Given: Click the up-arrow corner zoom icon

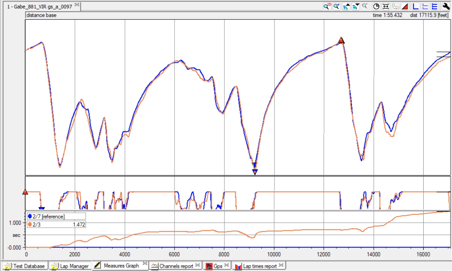Looking at the screenshot, I should 346,6.
